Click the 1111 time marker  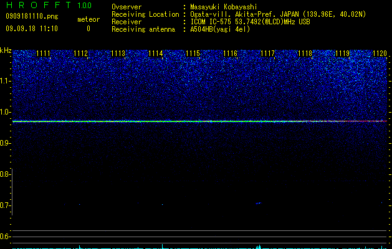43,54
